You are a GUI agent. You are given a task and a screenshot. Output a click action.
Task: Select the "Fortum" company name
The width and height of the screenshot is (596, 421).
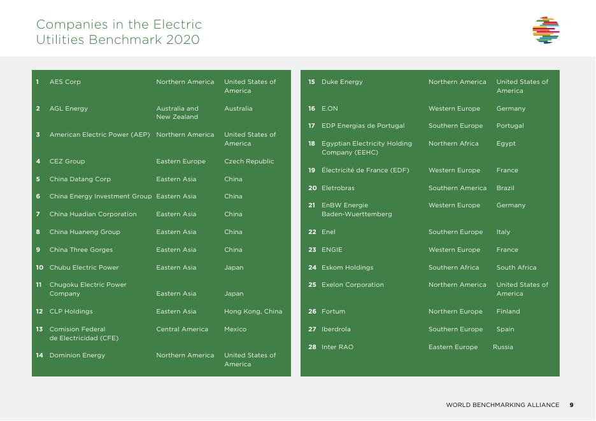pos(334,312)
